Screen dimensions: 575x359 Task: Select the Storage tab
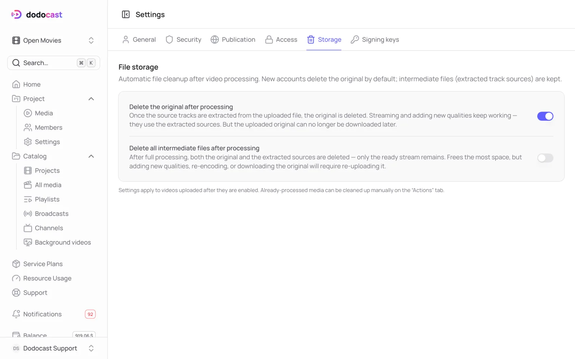(324, 39)
